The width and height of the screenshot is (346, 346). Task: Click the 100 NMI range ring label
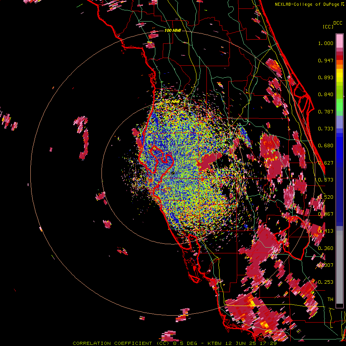click(x=173, y=30)
